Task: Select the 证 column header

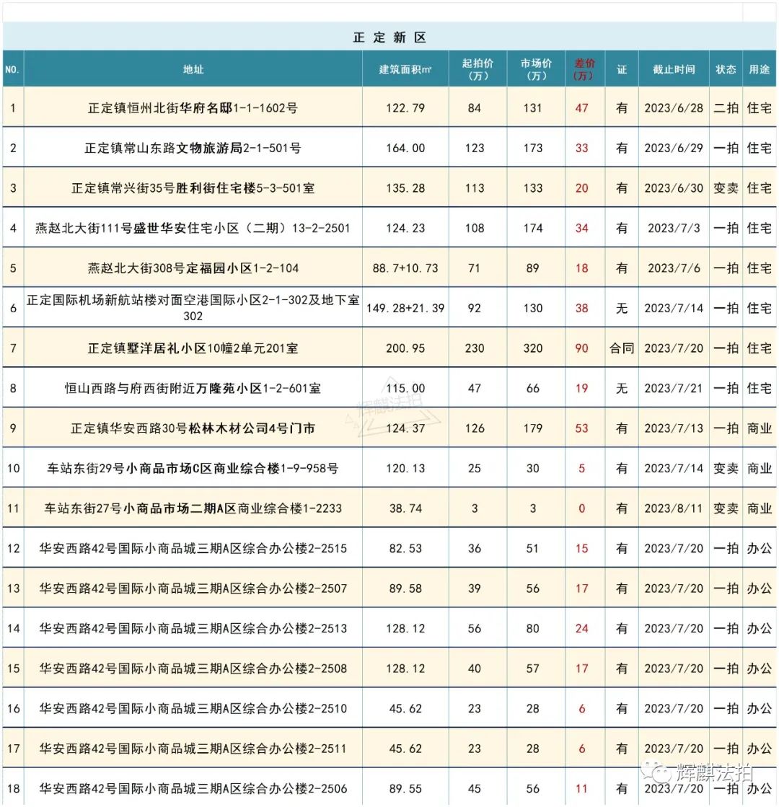Action: tap(622, 69)
